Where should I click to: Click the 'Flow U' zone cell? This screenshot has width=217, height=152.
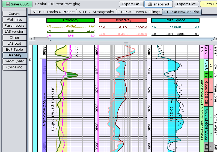click(x=206, y=65)
